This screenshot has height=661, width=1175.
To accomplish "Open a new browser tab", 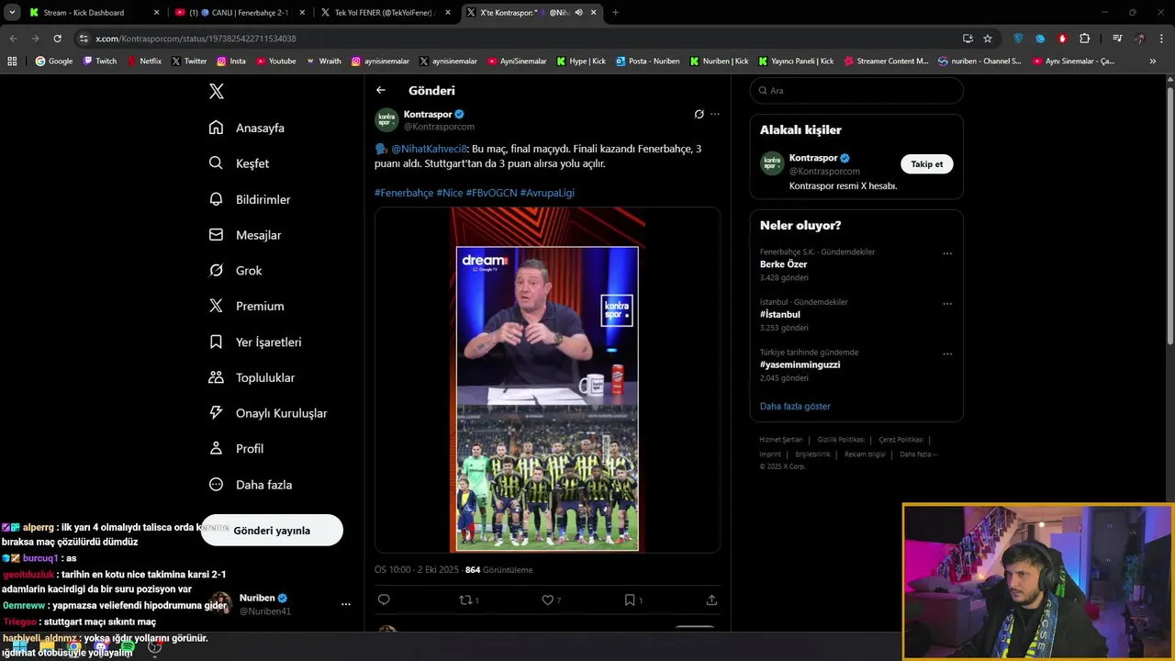I will pos(615,13).
